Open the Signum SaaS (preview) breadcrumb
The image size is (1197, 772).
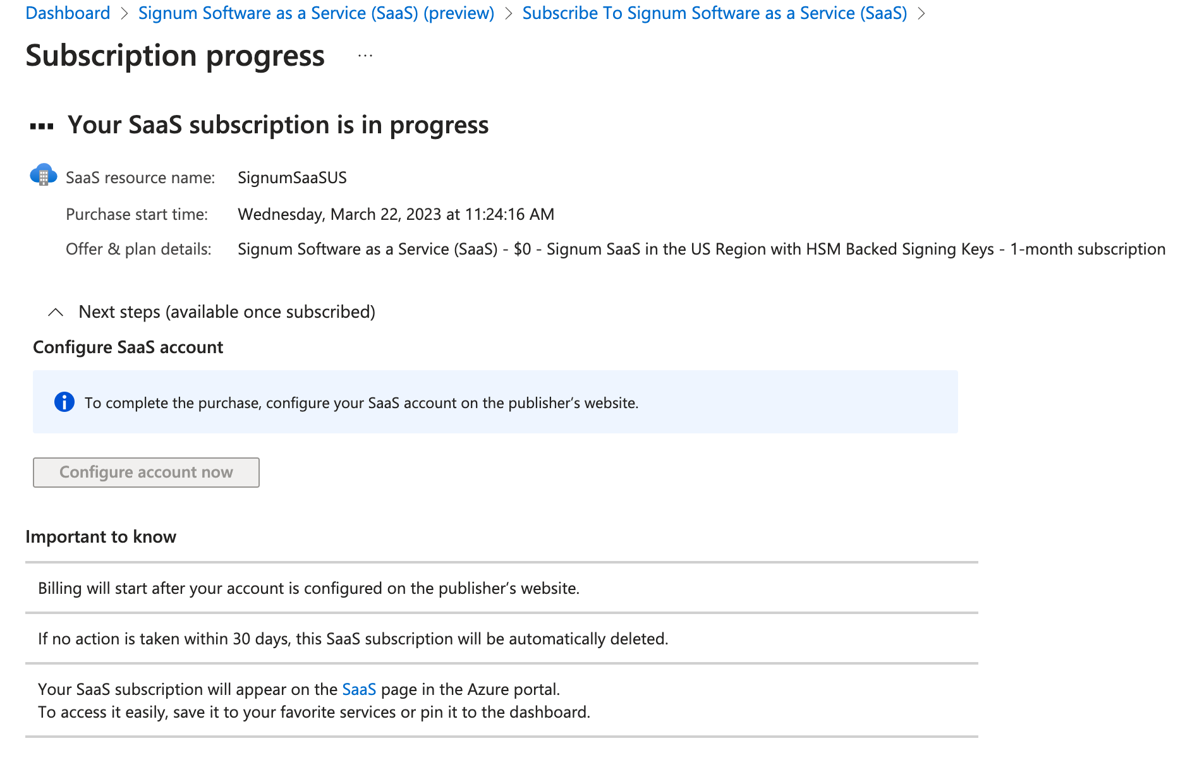316,13
